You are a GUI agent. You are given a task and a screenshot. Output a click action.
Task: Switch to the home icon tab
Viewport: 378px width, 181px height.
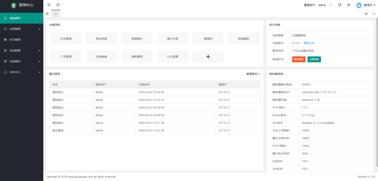click(x=56, y=14)
